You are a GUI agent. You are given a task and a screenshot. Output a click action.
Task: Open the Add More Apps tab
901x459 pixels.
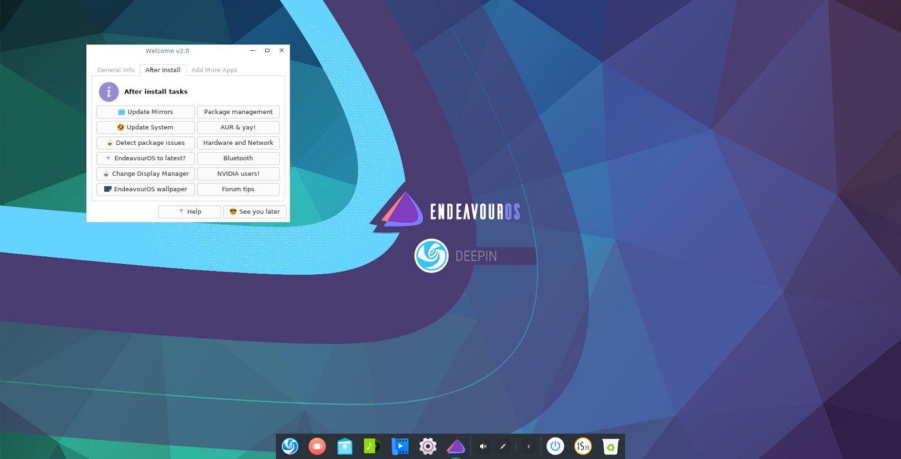(x=214, y=70)
